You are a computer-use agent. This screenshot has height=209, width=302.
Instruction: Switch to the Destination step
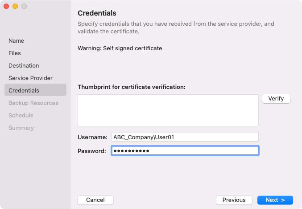pyautogui.click(x=24, y=66)
